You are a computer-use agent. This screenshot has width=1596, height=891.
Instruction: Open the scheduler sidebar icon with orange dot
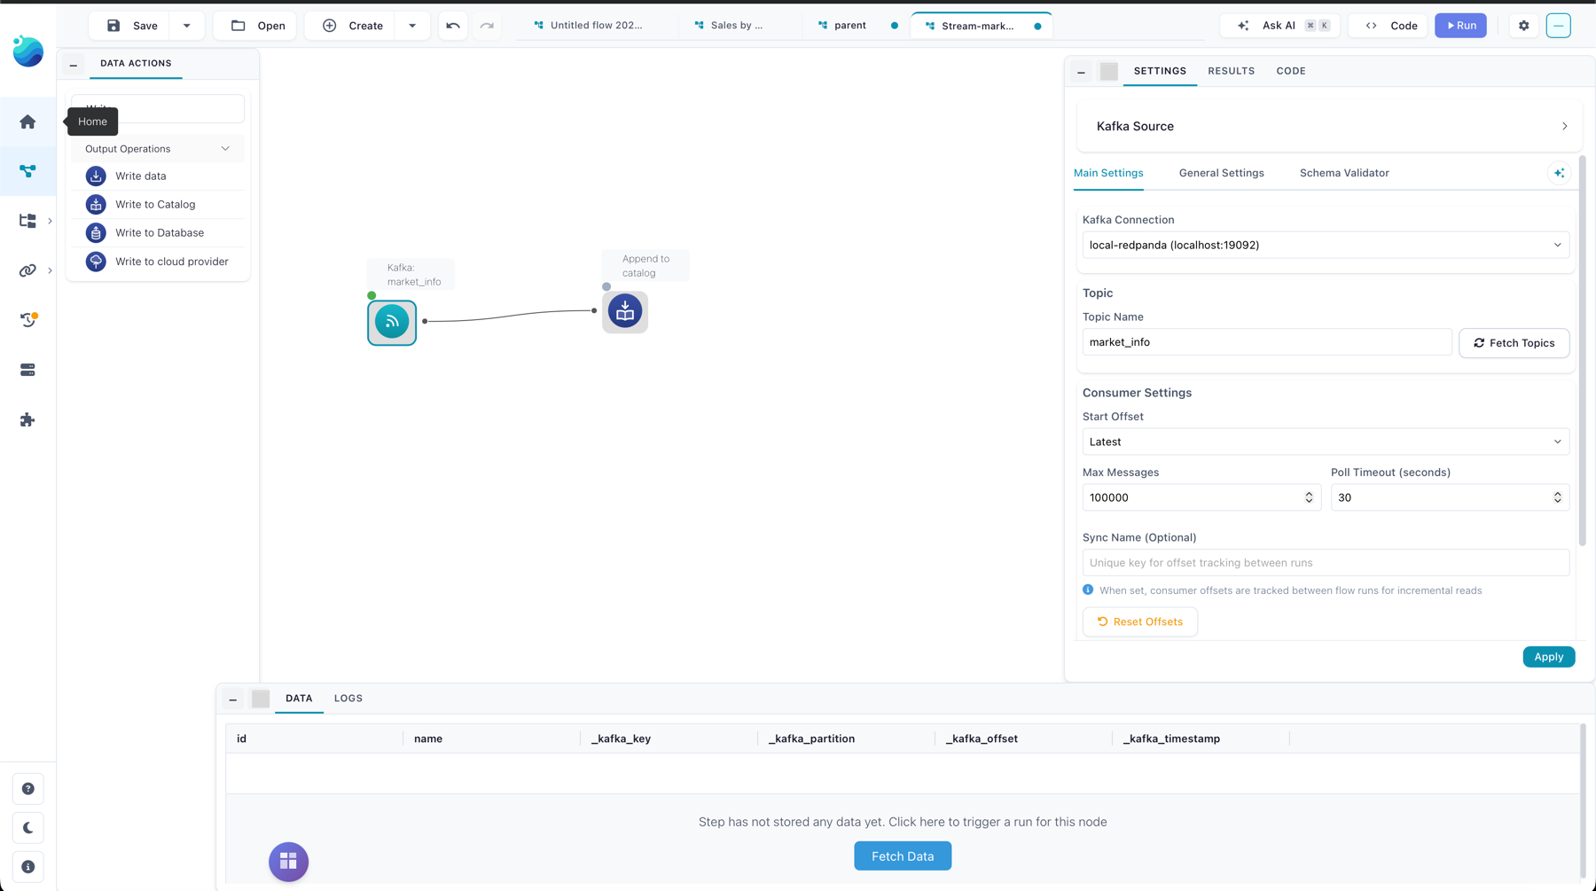point(27,320)
